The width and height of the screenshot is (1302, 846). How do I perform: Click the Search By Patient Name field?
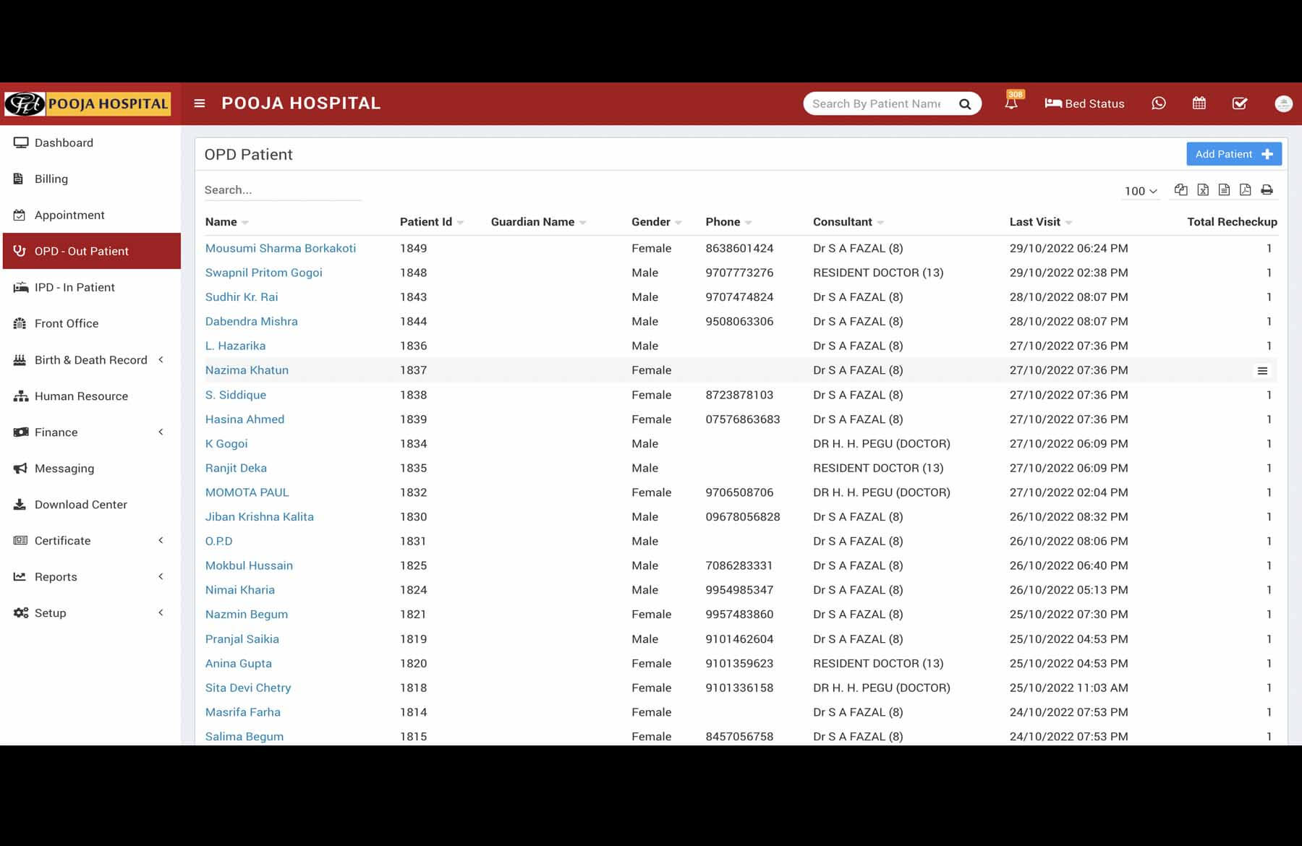pos(877,103)
